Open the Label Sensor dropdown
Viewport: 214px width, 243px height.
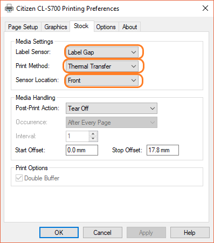point(102,52)
